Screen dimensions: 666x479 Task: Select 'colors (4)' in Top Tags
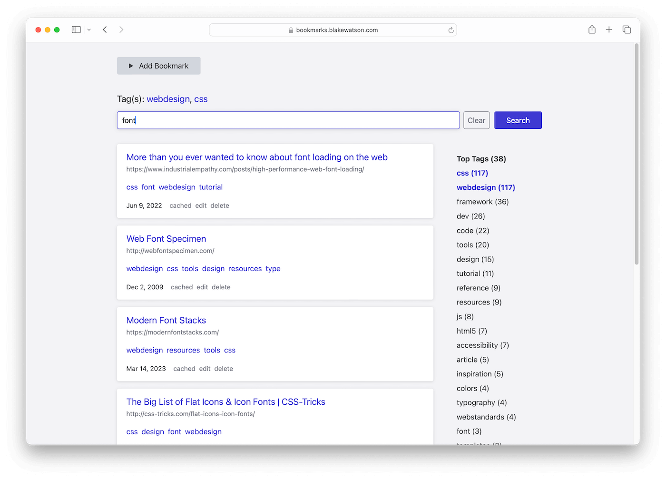pos(473,388)
